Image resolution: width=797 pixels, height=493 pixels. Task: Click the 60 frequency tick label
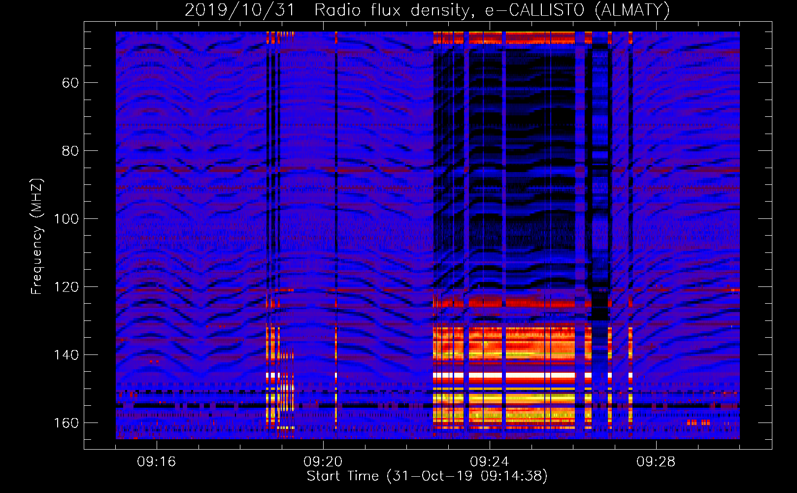coord(70,83)
